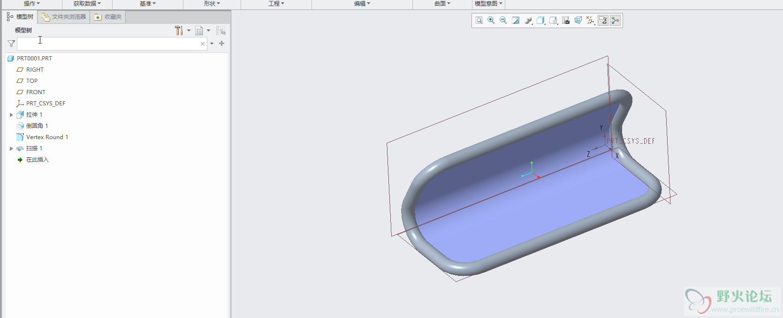The width and height of the screenshot is (783, 318).
Task: Toggle the spin center button
Action: point(616,21)
